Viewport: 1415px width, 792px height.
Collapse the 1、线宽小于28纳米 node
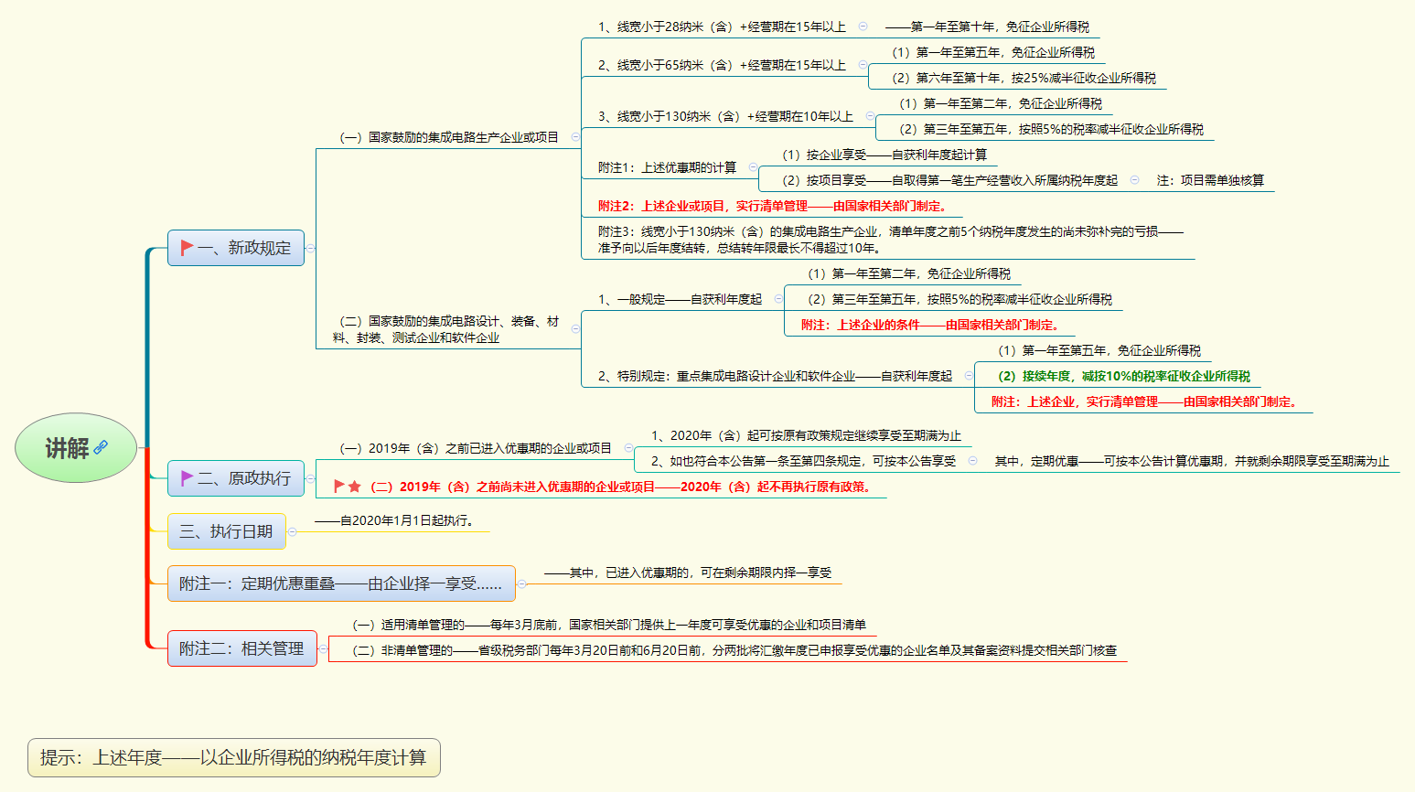[x=863, y=27]
